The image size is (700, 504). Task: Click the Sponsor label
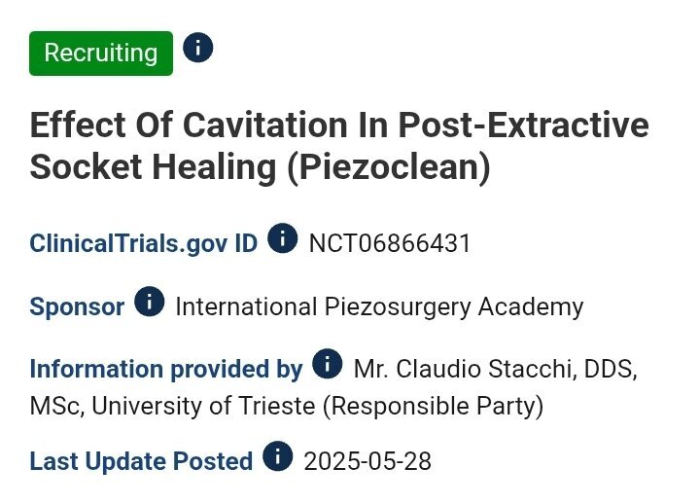pos(77,306)
